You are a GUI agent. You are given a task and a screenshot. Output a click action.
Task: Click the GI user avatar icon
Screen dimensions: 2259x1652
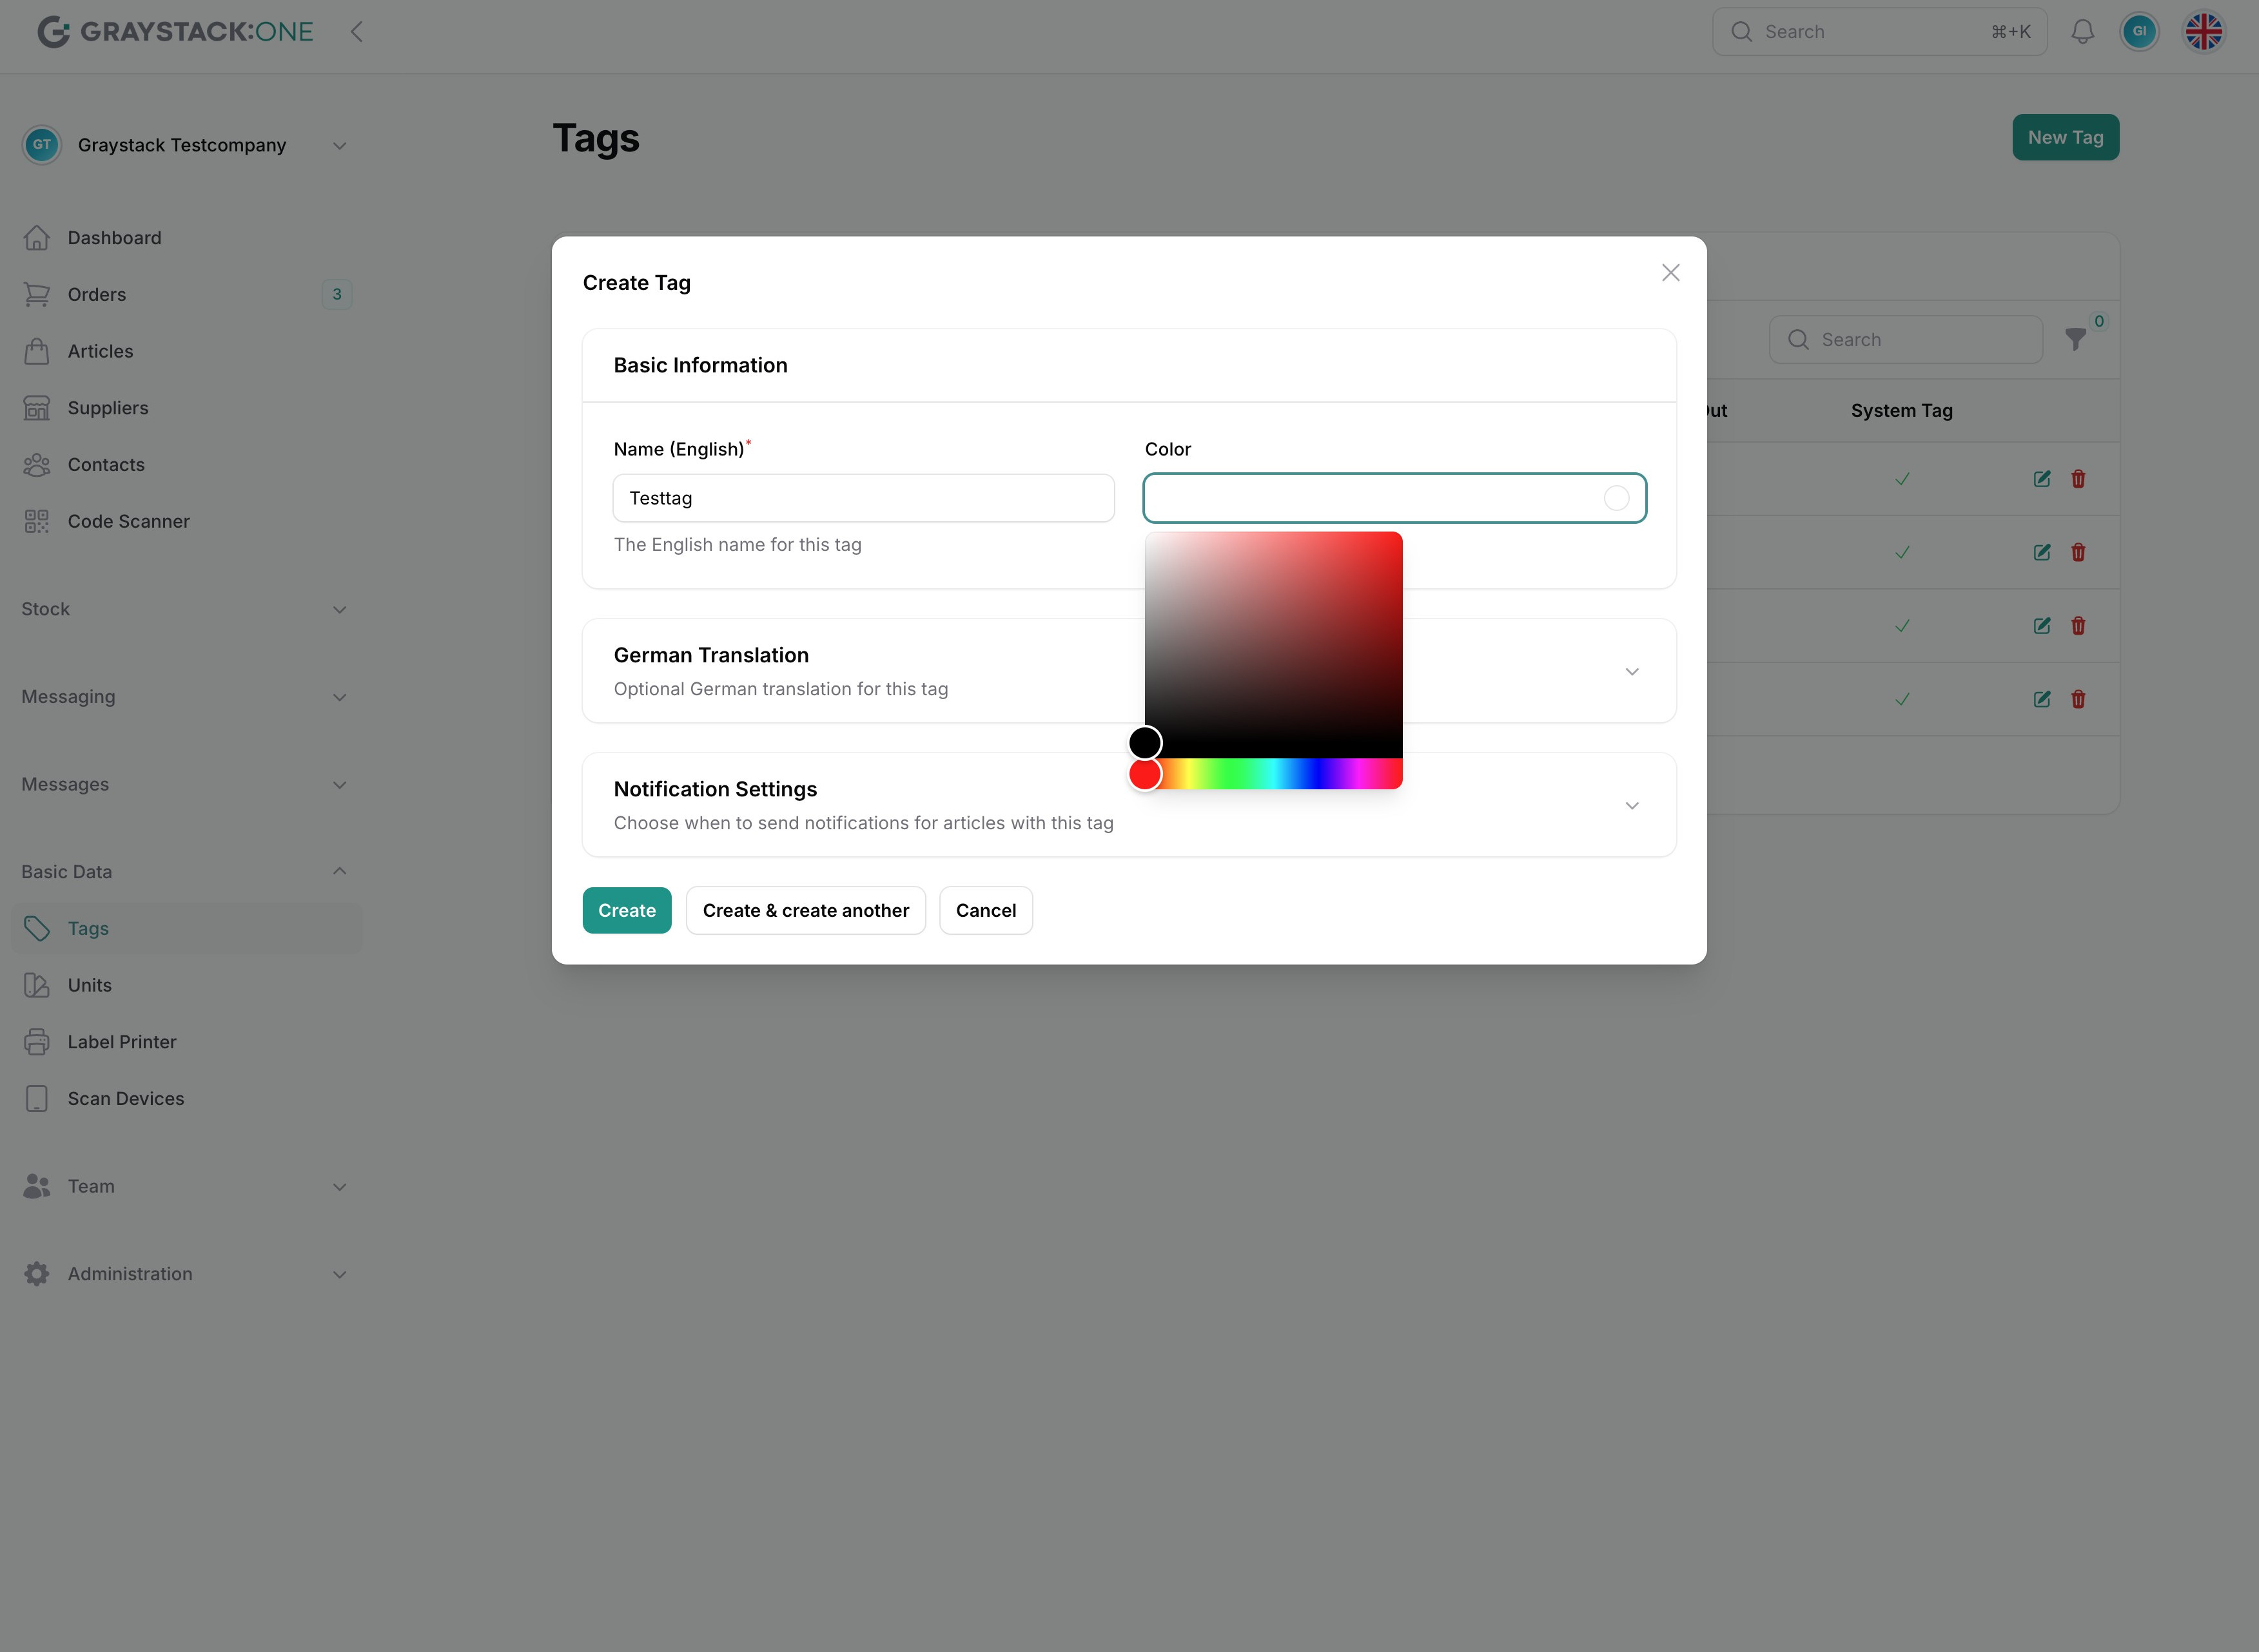tap(2139, 32)
